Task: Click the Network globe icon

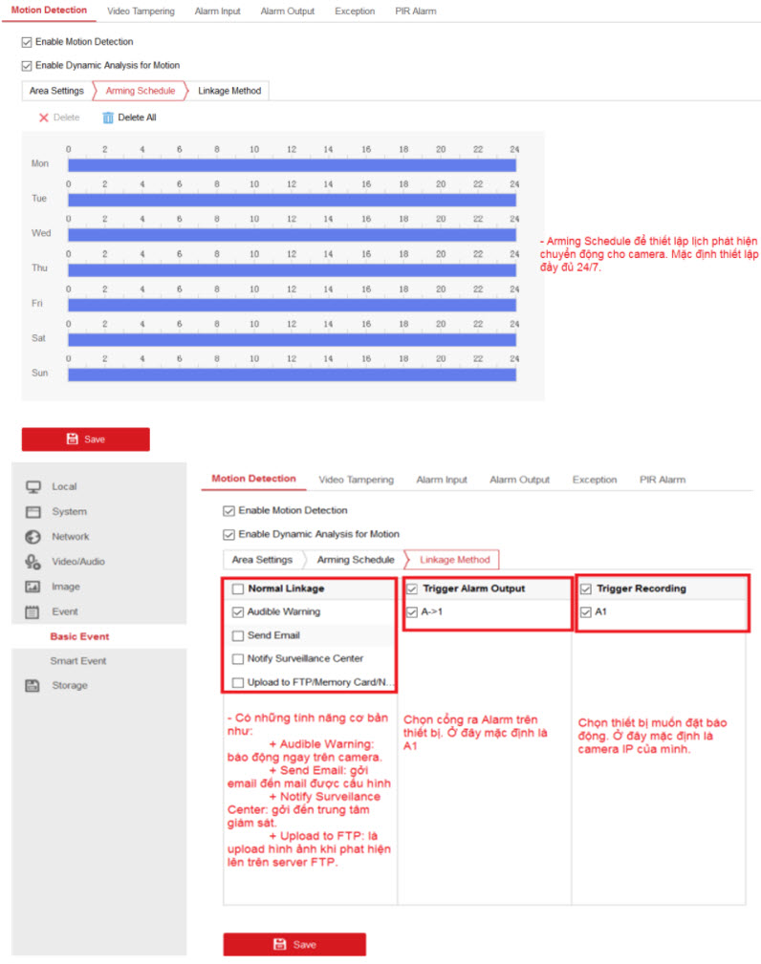Action: pyautogui.click(x=33, y=537)
